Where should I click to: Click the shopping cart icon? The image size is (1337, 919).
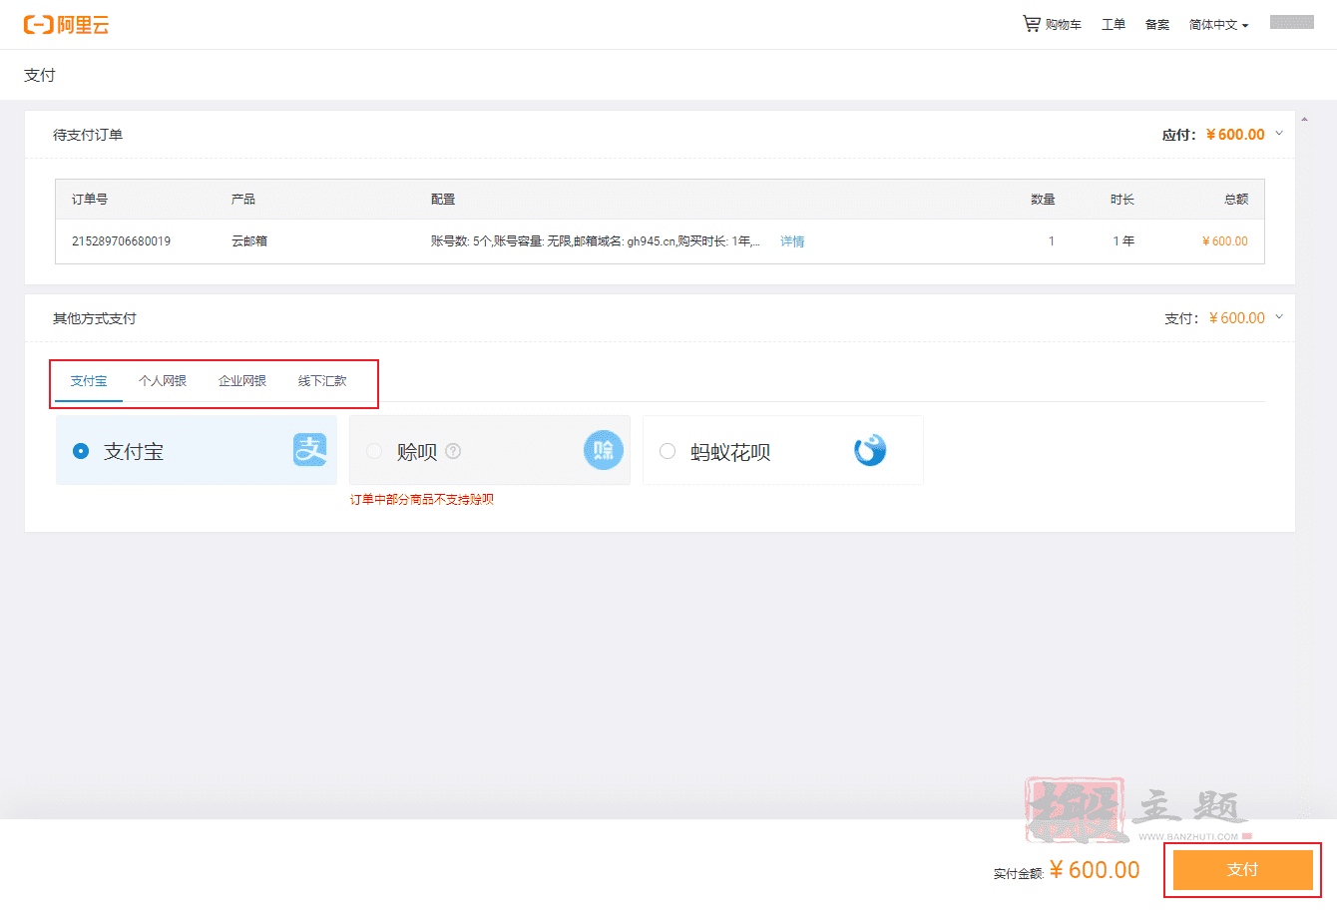pyautogui.click(x=1032, y=23)
